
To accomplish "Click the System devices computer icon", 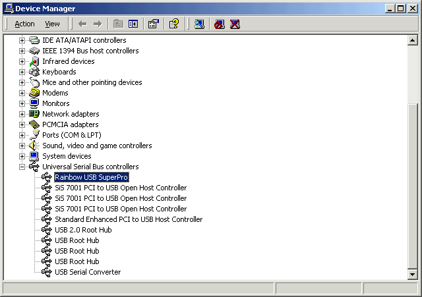I will tap(34, 156).
